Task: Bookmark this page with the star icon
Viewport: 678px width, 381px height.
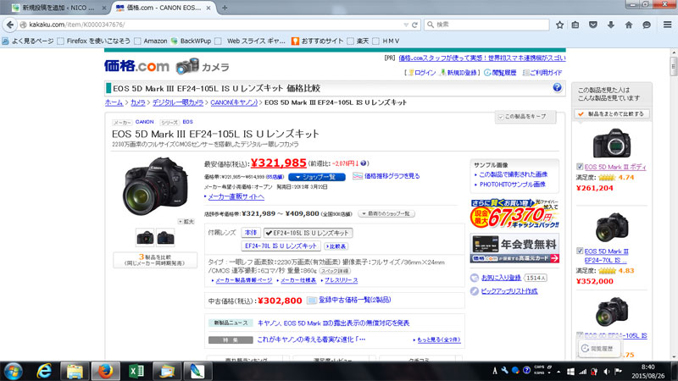Action: click(x=559, y=25)
